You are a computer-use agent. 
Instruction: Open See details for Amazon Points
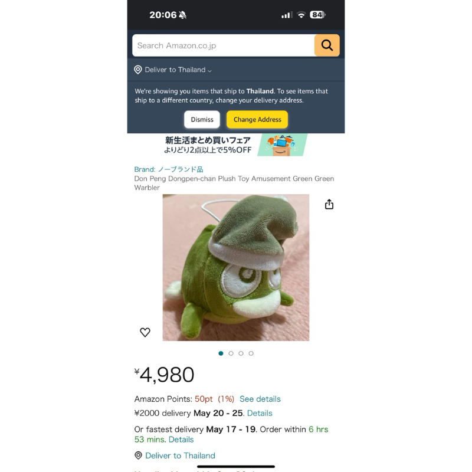coord(260,399)
